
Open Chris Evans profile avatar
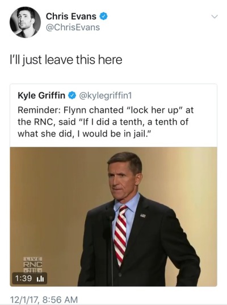tap(25, 22)
